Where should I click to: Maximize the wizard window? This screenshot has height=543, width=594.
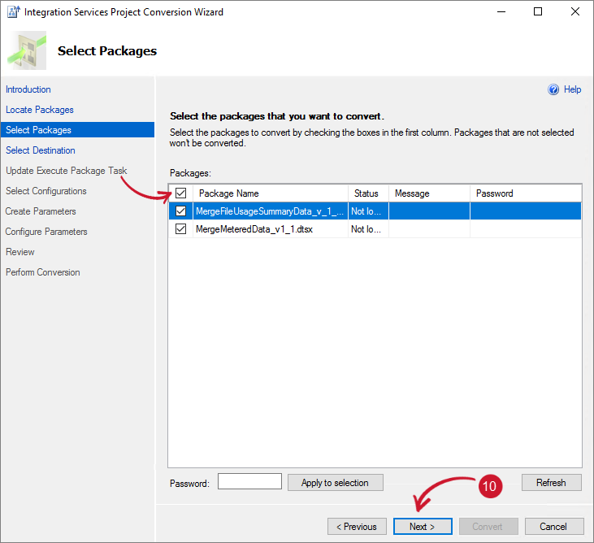(538, 11)
